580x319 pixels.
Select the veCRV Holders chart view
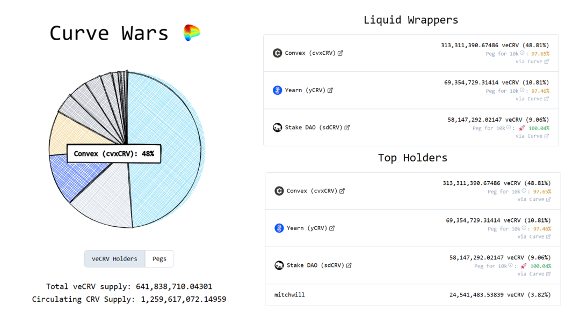[114, 258]
